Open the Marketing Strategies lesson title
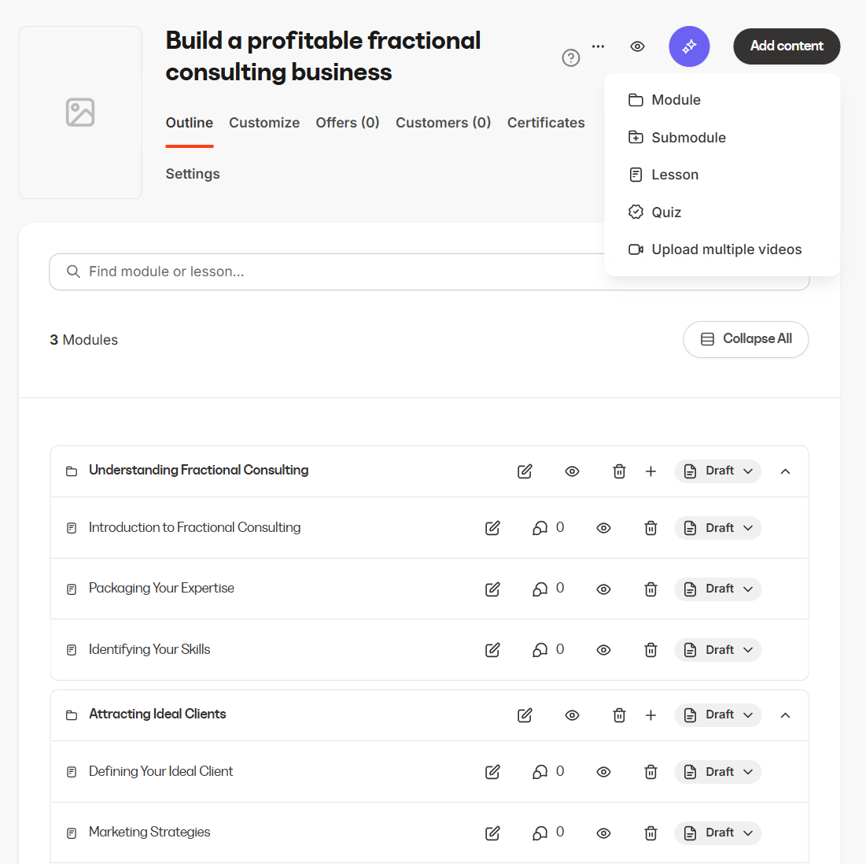This screenshot has width=866, height=864. 149,833
